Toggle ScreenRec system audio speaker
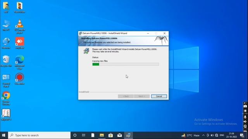 coord(245,122)
